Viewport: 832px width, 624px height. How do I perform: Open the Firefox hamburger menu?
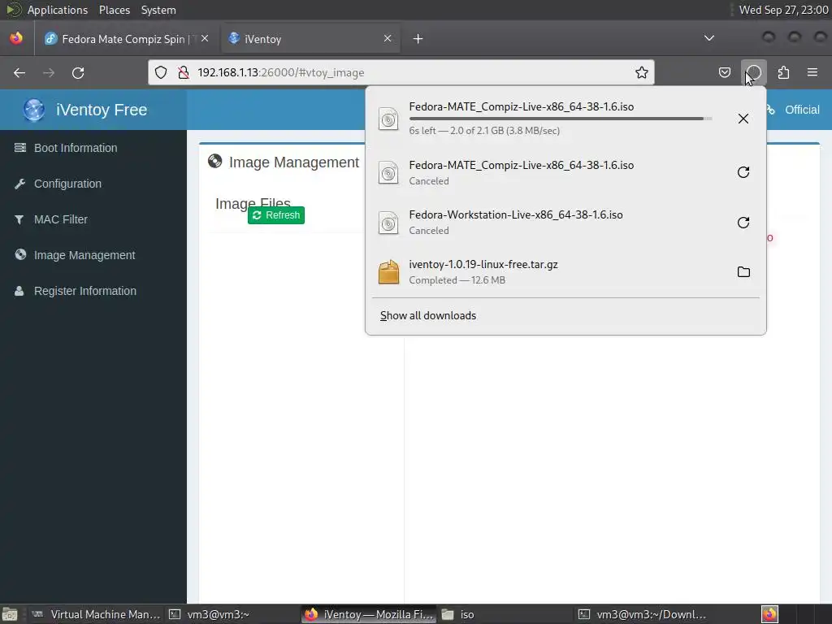[812, 72]
